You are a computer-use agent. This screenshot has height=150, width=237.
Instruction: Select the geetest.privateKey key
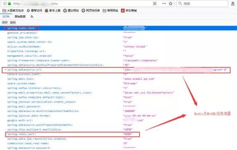tap(22, 33)
